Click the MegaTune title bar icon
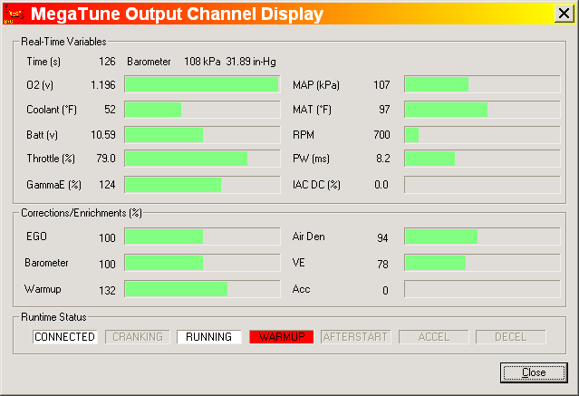This screenshot has height=396, width=579. [x=14, y=14]
